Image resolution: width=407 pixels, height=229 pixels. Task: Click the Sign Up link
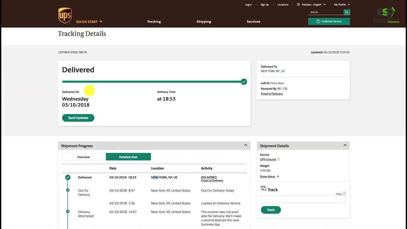(265, 4)
